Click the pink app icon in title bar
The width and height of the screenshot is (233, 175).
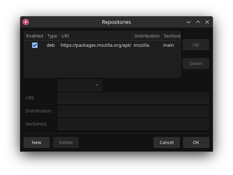click(26, 22)
